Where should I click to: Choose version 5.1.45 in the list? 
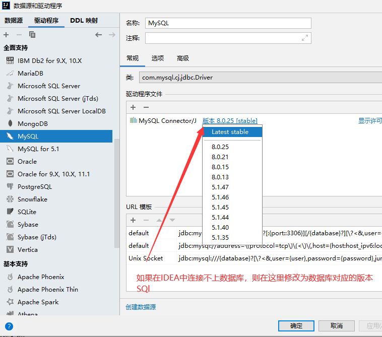(232, 207)
